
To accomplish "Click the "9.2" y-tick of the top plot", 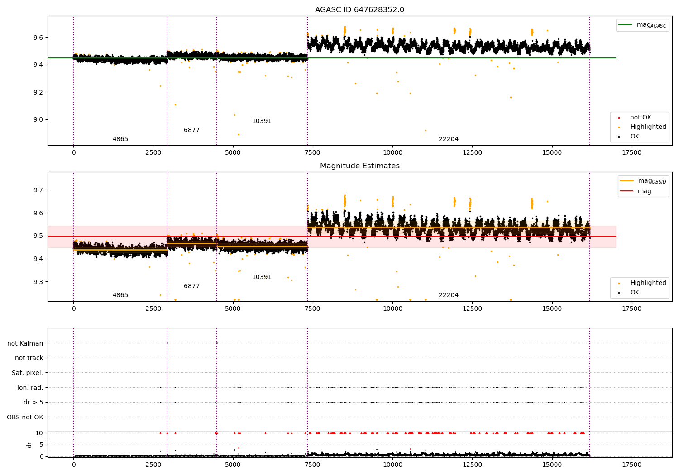I will pyautogui.click(x=38, y=92).
